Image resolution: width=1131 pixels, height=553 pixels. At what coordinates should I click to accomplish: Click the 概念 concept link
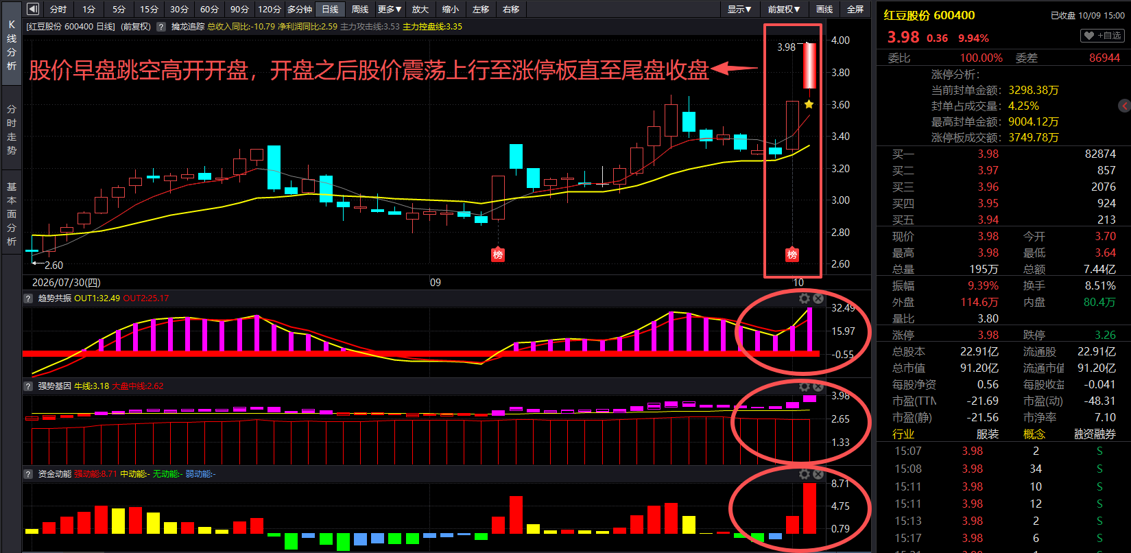1034,434
